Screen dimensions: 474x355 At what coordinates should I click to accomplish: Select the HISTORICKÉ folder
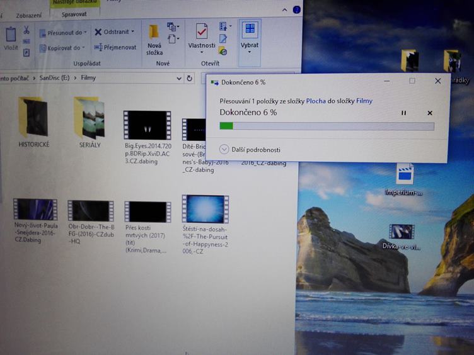[x=33, y=122]
